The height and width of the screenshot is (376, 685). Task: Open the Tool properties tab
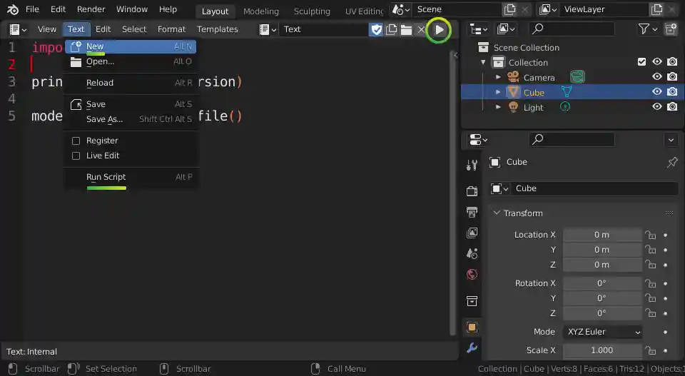(x=472, y=165)
